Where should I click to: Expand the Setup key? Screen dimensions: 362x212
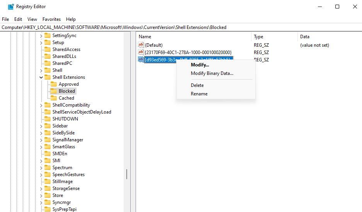coord(41,43)
